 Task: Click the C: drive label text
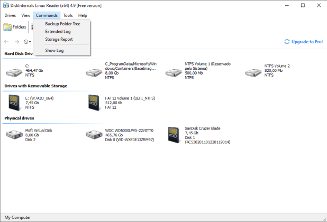(x=28, y=66)
